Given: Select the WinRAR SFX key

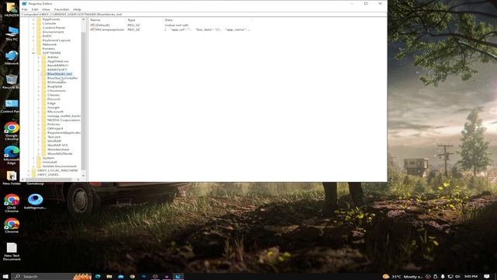Looking at the screenshot, I should coord(57,145).
